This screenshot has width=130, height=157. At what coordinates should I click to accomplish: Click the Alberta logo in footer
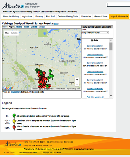click(x=12, y=144)
